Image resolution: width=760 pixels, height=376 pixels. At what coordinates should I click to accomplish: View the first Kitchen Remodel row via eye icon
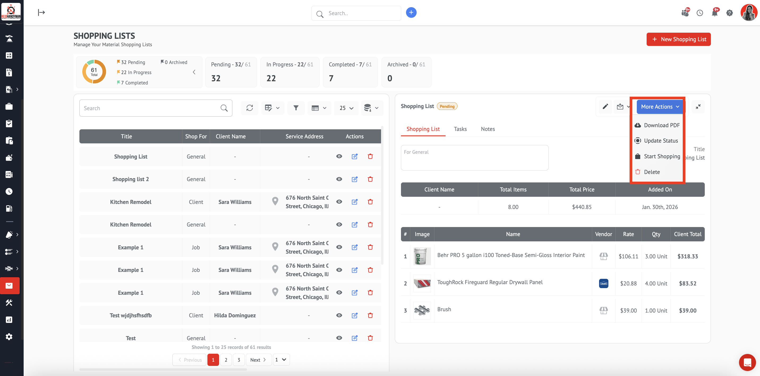[x=339, y=202]
